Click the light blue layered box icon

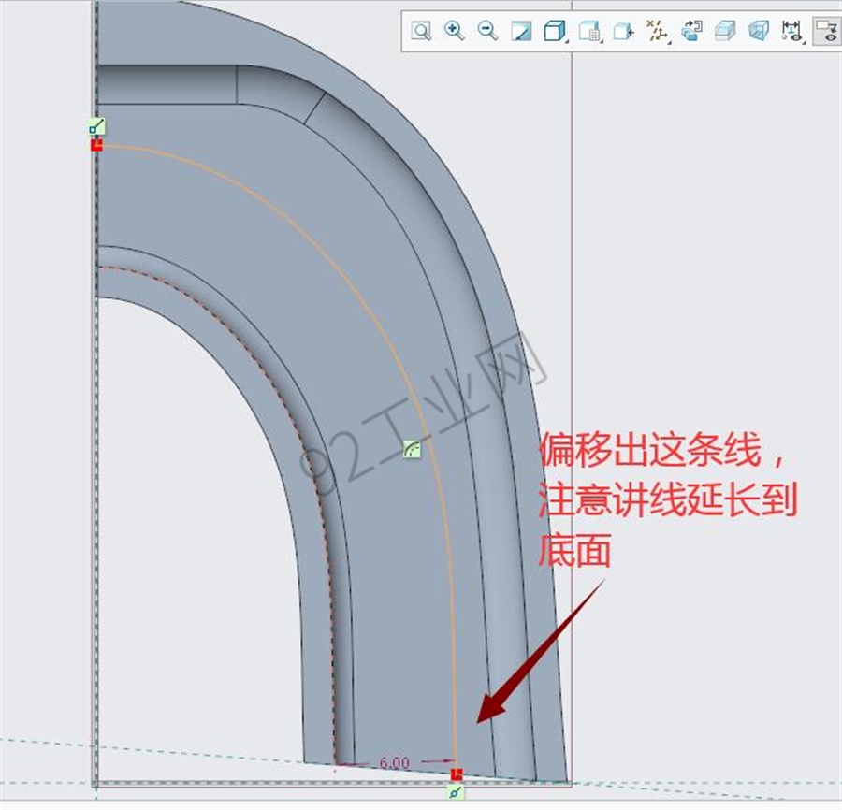click(725, 31)
